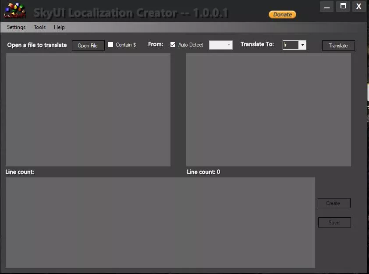369x274 pixels.
Task: Click the 'Open a file to translate' label
Action: 37,45
